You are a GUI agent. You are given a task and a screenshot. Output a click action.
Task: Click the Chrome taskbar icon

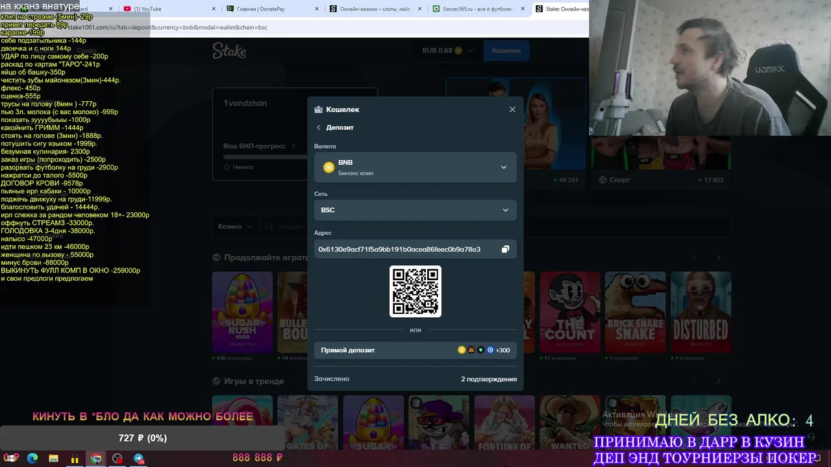coord(96,458)
